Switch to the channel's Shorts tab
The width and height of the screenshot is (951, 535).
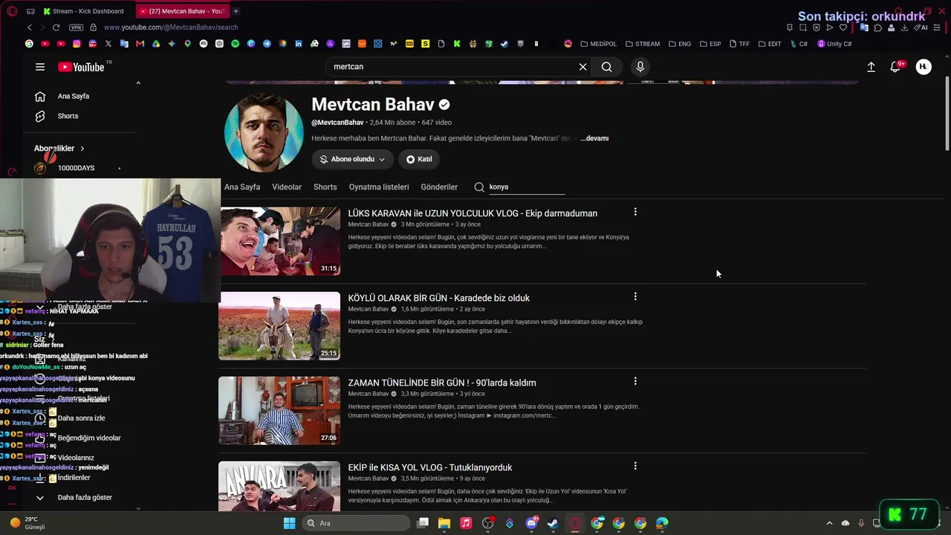click(325, 187)
